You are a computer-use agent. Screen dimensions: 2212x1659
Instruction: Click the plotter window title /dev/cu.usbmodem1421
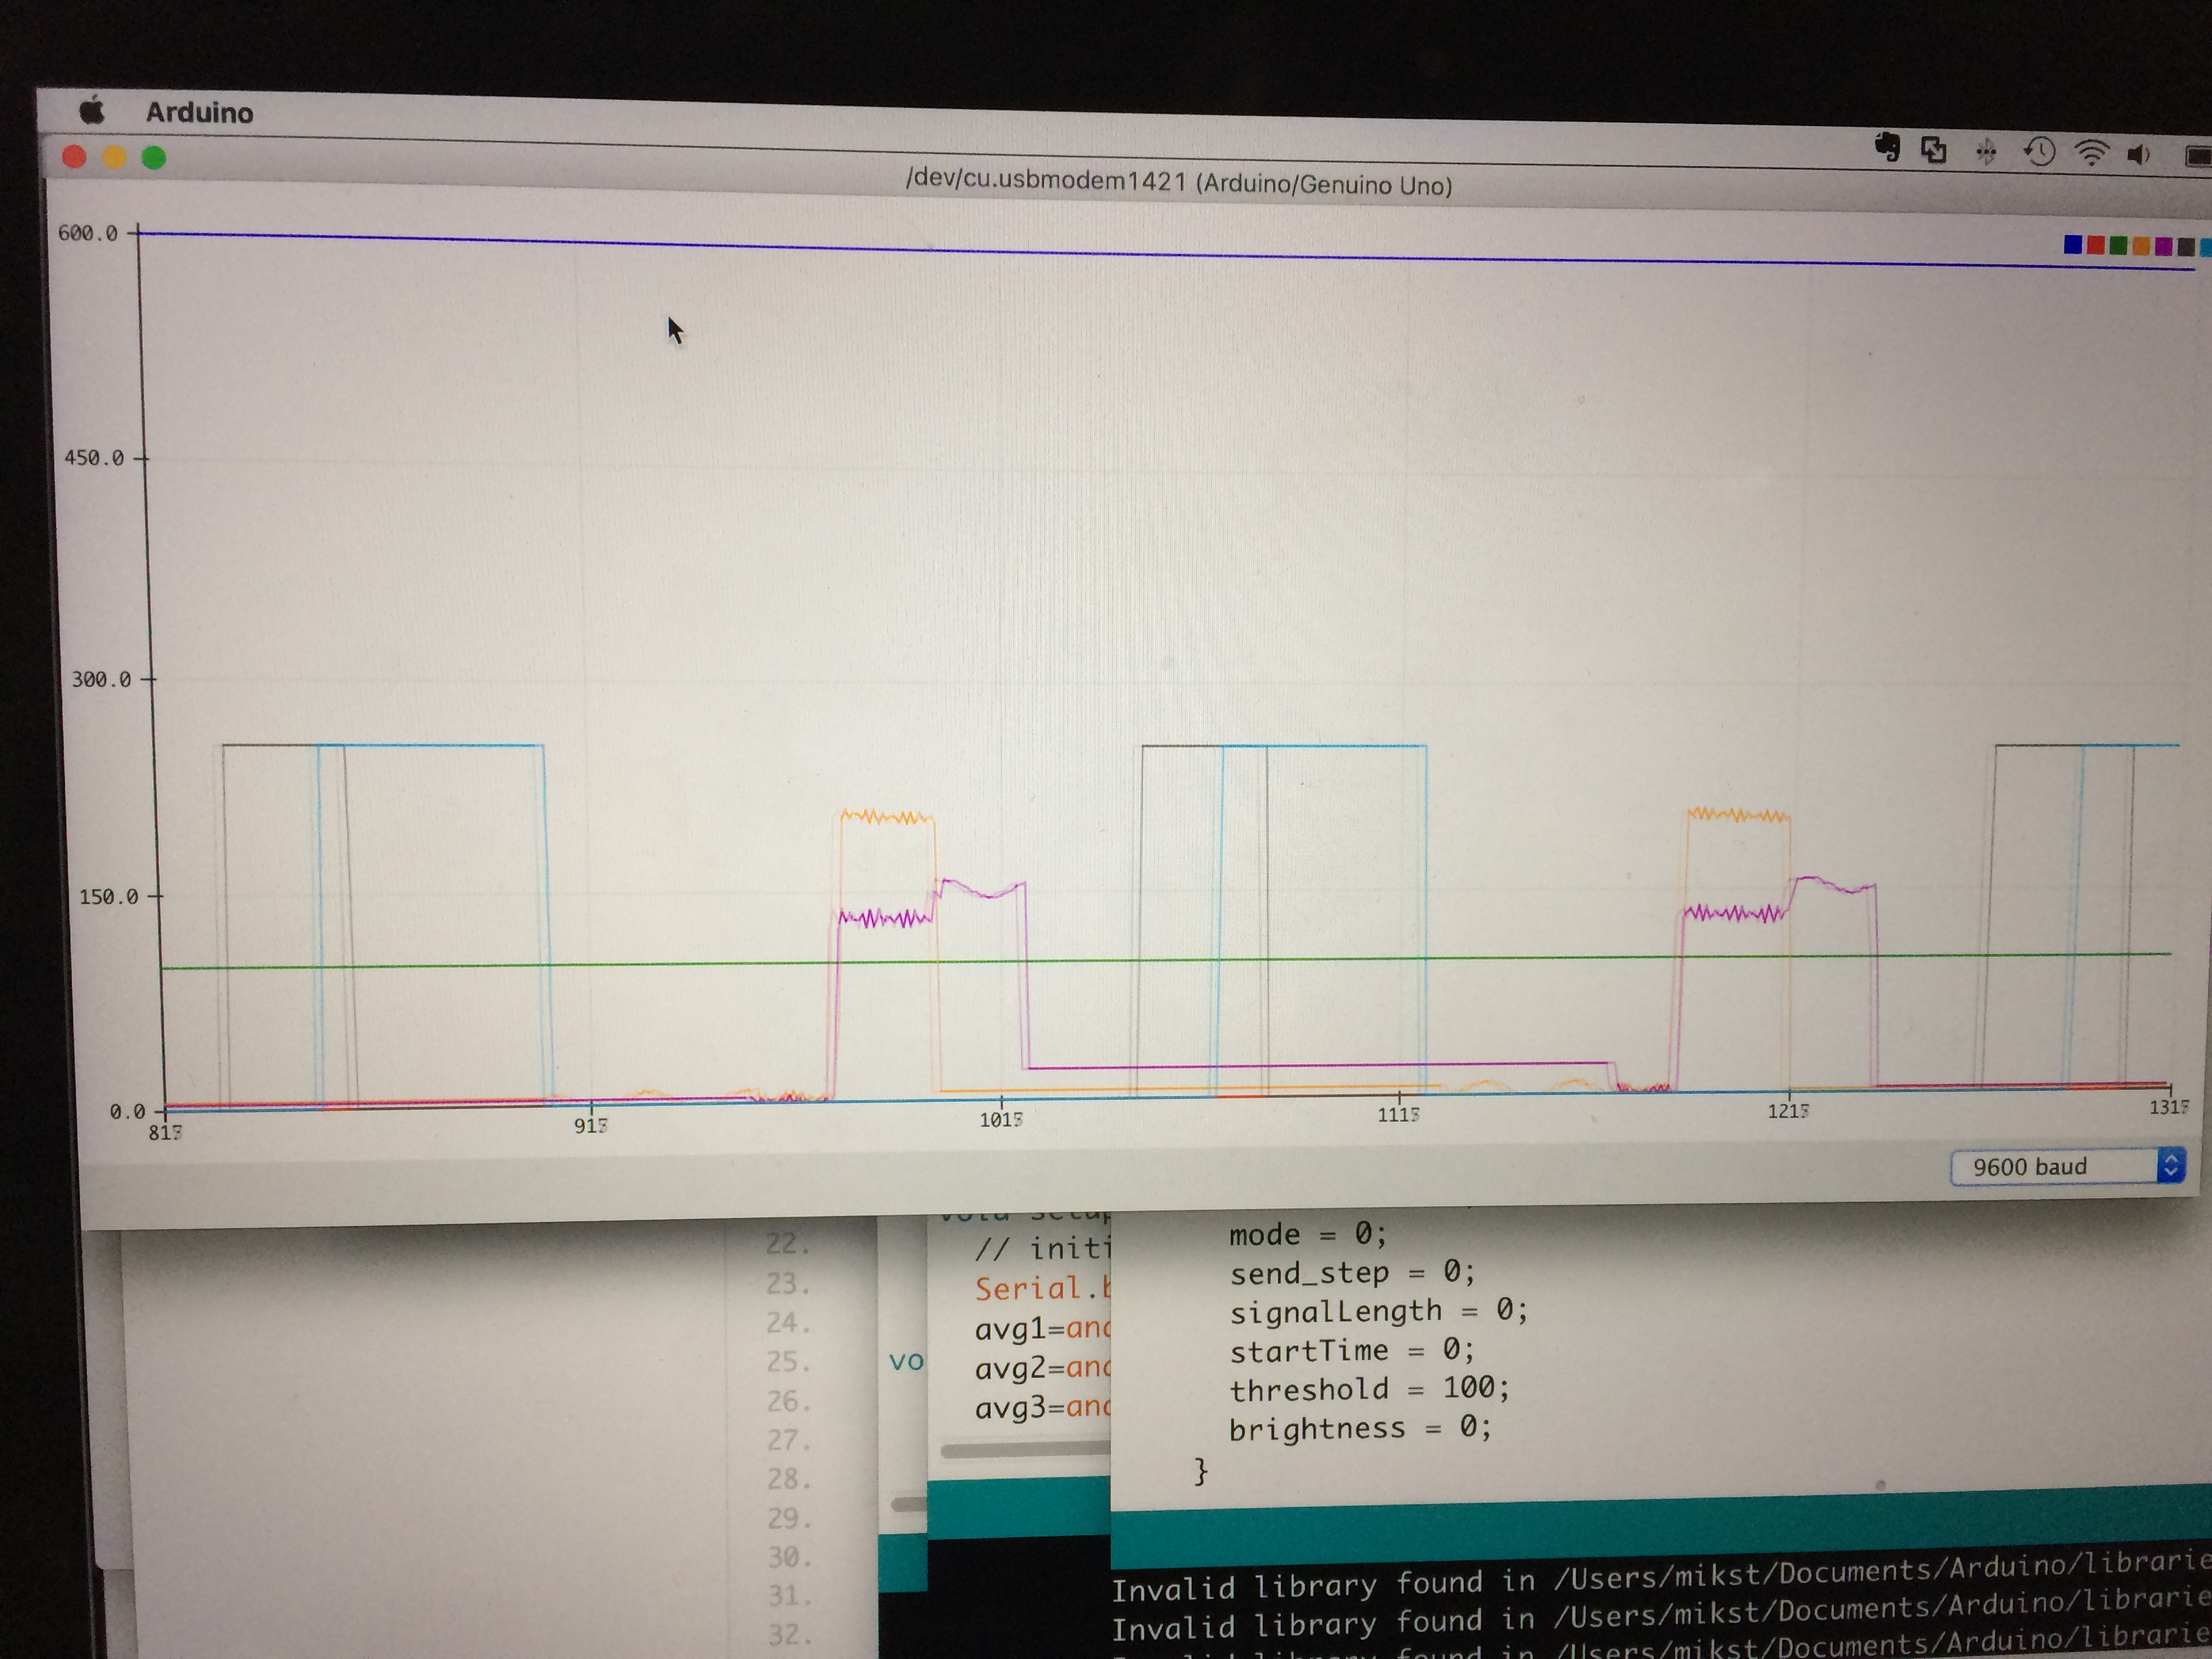click(1179, 183)
